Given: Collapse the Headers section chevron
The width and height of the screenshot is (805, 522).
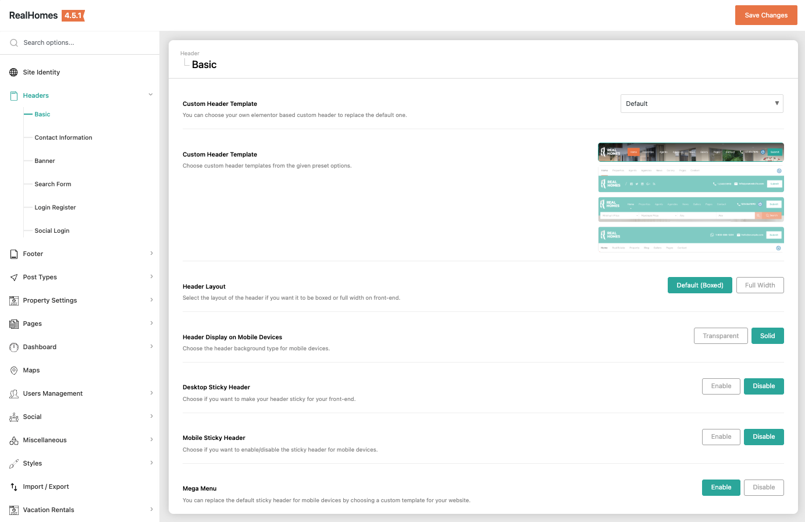Looking at the screenshot, I should (x=151, y=95).
